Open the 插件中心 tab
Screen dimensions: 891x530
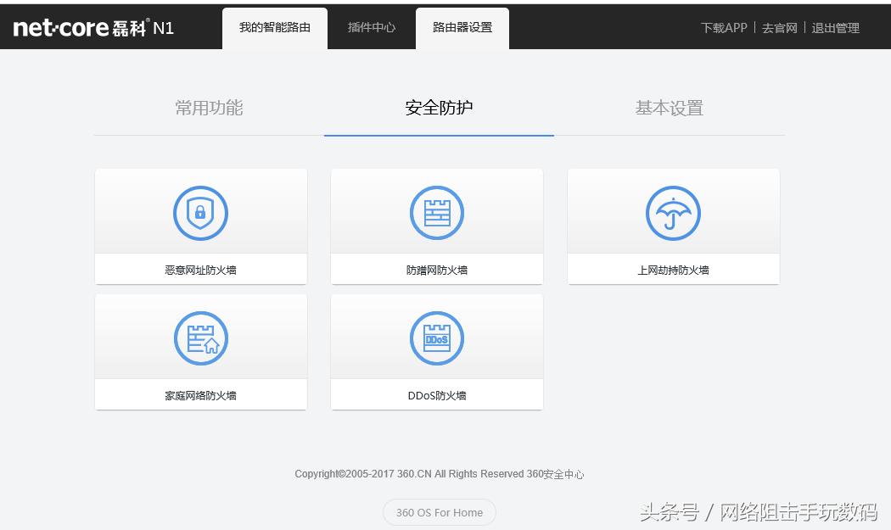[x=371, y=26]
